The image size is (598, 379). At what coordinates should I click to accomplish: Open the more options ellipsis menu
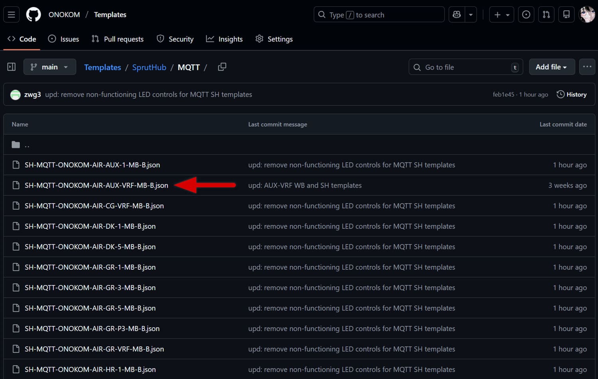(x=587, y=67)
